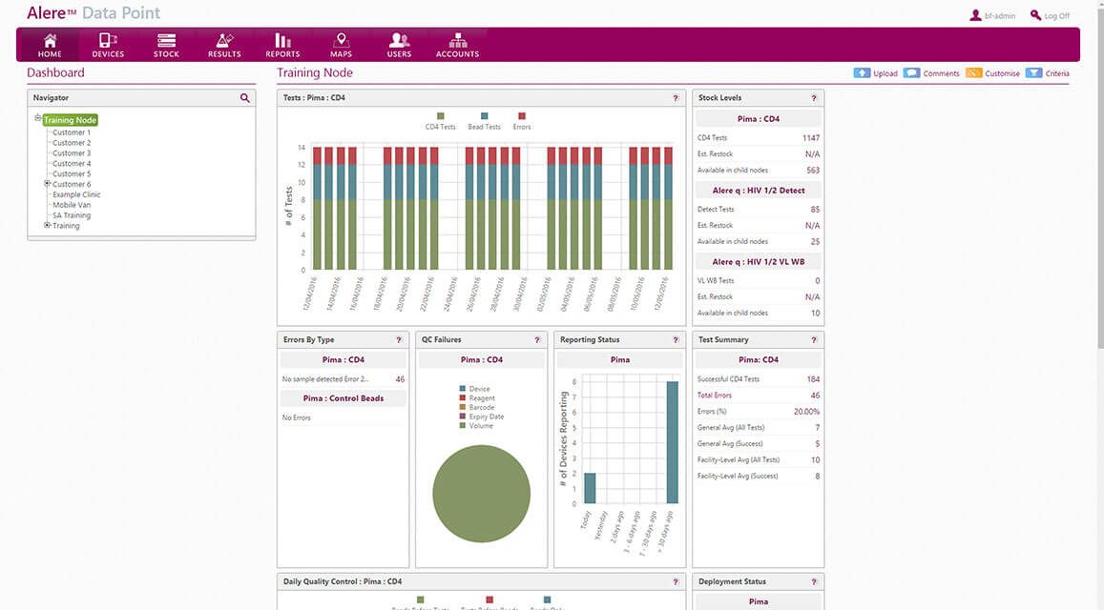Click the help icon on Tests Pima CD4 panel
1104x610 pixels.
click(676, 97)
